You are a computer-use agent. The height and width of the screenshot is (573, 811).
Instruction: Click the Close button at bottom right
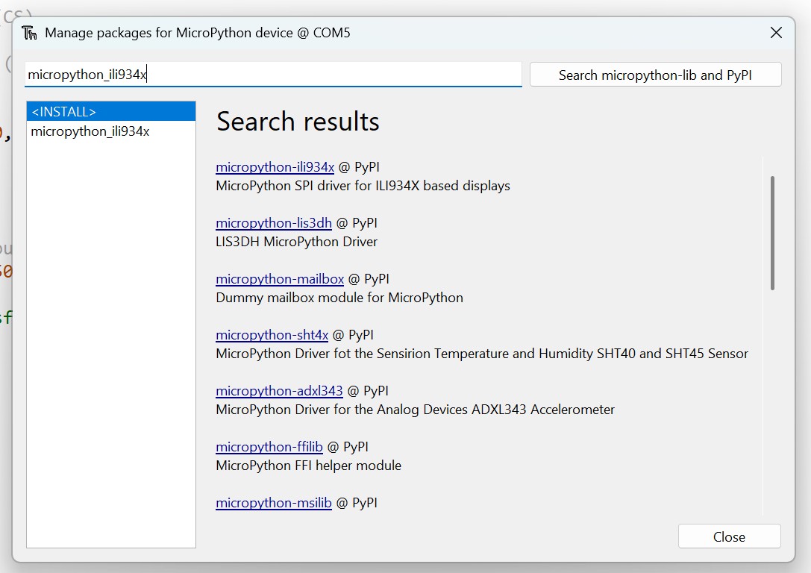coord(729,536)
